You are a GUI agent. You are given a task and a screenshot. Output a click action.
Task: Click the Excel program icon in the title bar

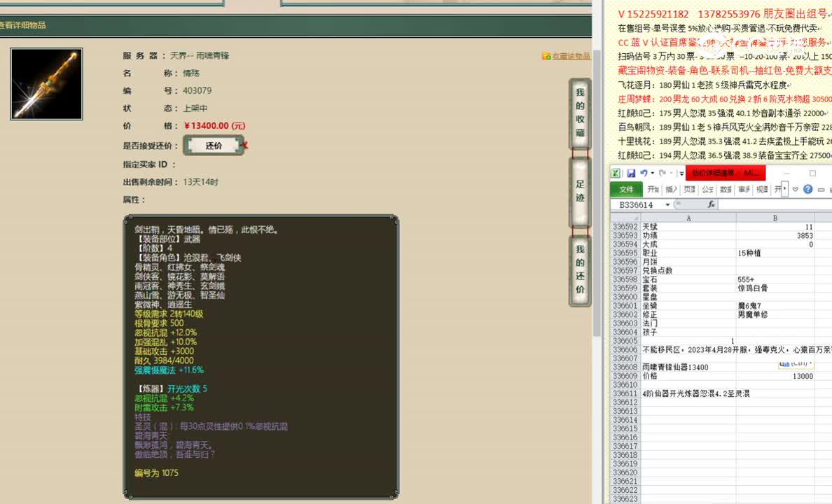coord(616,172)
